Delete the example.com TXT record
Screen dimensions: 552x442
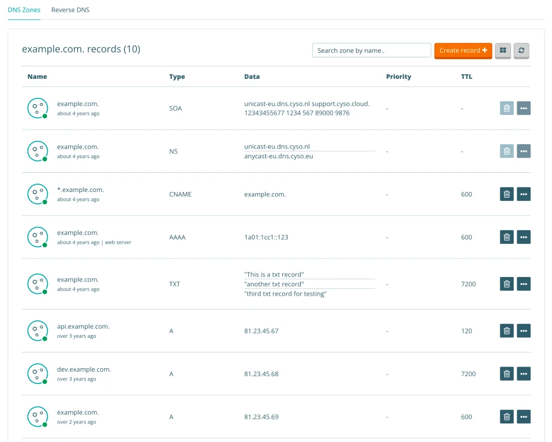point(506,284)
